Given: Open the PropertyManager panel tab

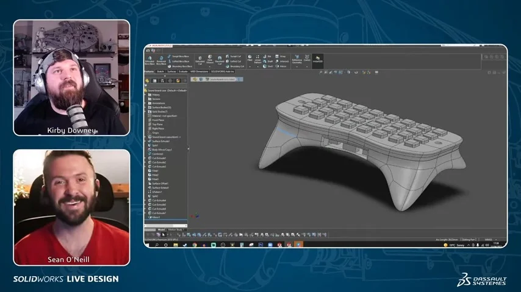Looking at the screenshot, I should [154, 80].
